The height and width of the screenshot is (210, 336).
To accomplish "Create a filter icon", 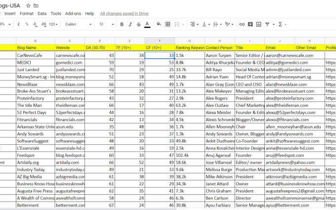I will click(267, 24).
